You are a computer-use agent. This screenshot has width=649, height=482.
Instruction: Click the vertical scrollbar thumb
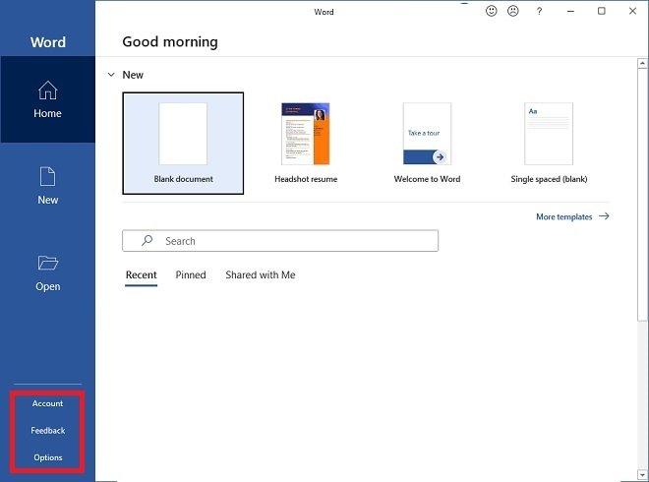point(642,194)
